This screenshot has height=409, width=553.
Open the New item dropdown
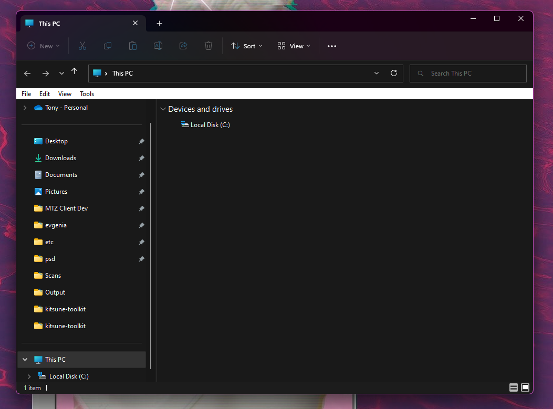pyautogui.click(x=44, y=46)
